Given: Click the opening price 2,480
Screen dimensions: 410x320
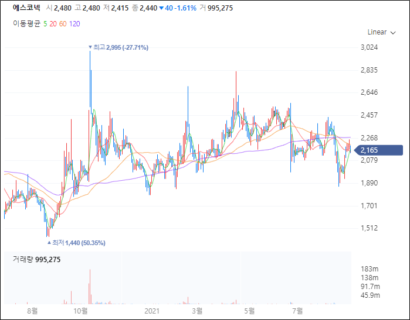Looking at the screenshot, I should 63,8.
